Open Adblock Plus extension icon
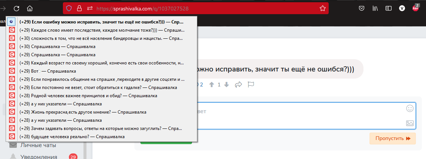Screen dimensions: 426x159 [416, 8]
